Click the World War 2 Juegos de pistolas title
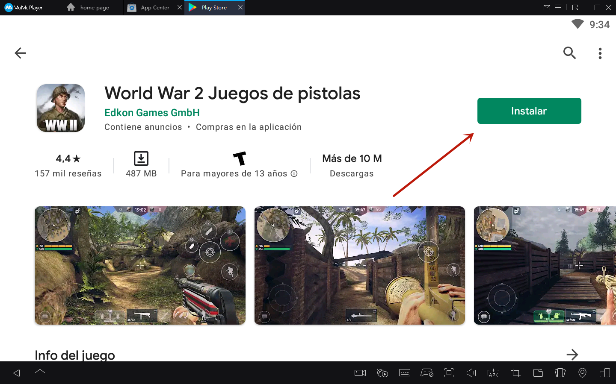This screenshot has width=616, height=384. 232,93
